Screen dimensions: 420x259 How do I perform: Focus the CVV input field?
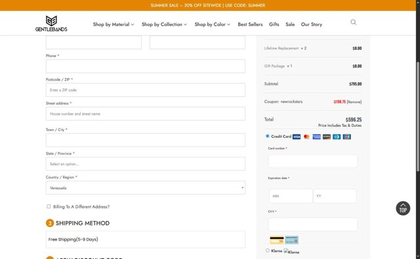pos(313,224)
